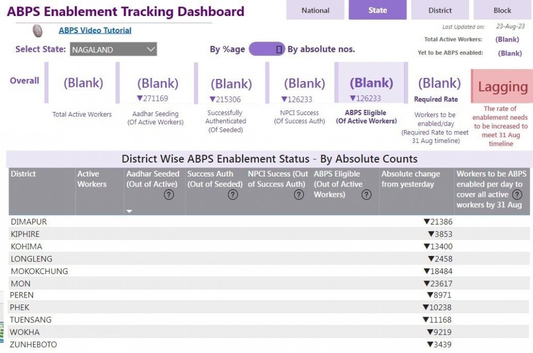Switch to the District tab

pos(440,10)
